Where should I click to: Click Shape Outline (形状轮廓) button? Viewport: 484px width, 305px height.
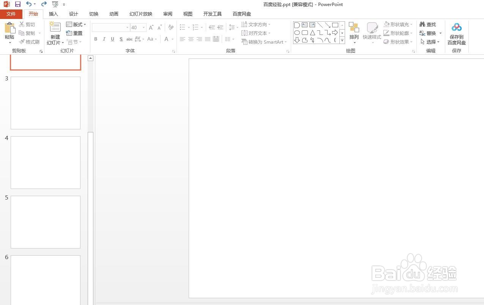pos(398,33)
